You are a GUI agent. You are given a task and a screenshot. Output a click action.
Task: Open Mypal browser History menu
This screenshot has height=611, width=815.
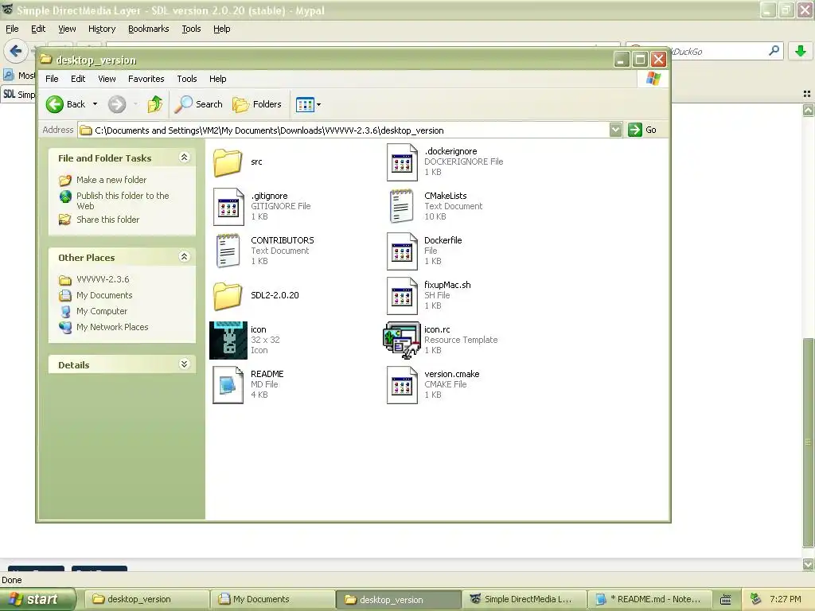(x=102, y=29)
